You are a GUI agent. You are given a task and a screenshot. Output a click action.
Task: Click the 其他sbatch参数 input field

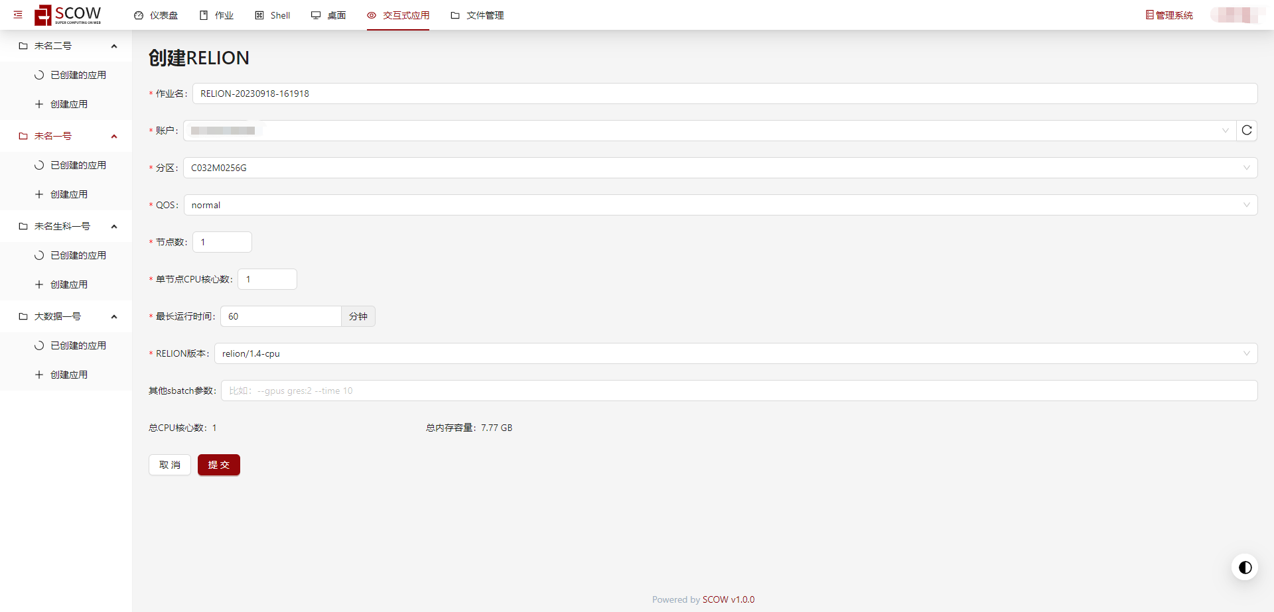coord(739,391)
